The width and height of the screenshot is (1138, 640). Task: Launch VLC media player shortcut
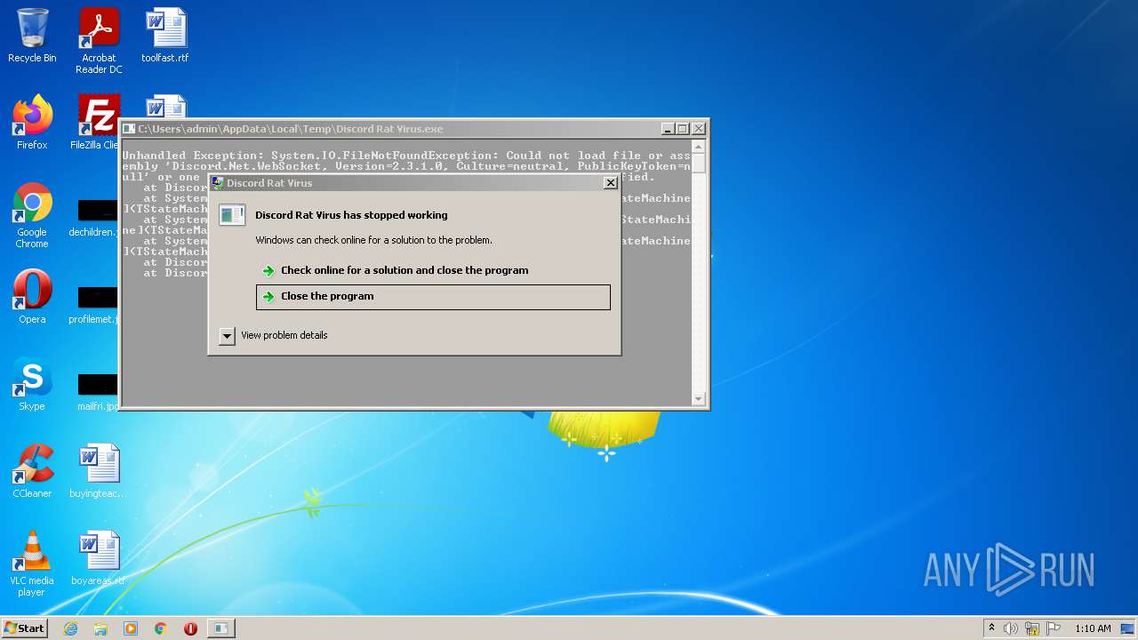coord(32,564)
